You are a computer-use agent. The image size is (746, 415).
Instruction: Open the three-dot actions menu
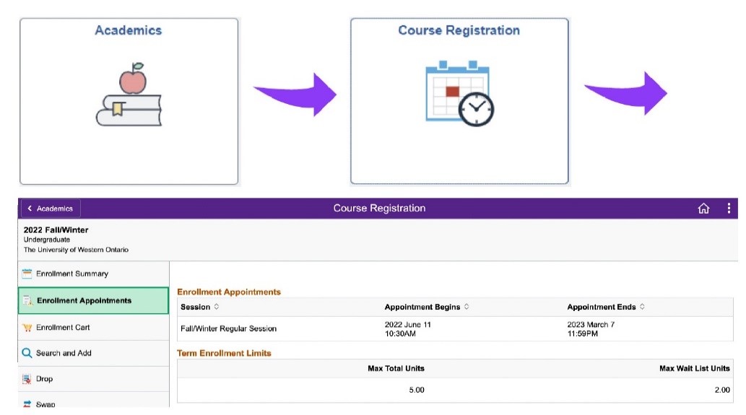(729, 209)
